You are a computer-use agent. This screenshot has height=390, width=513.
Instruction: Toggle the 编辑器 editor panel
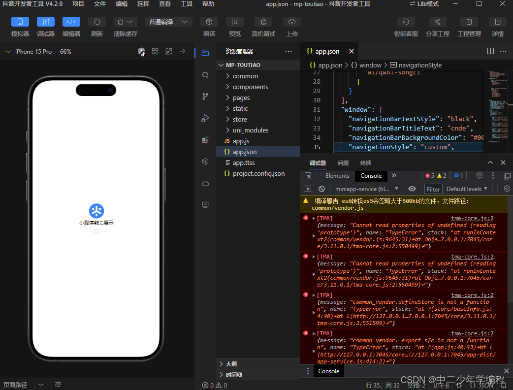click(x=71, y=22)
